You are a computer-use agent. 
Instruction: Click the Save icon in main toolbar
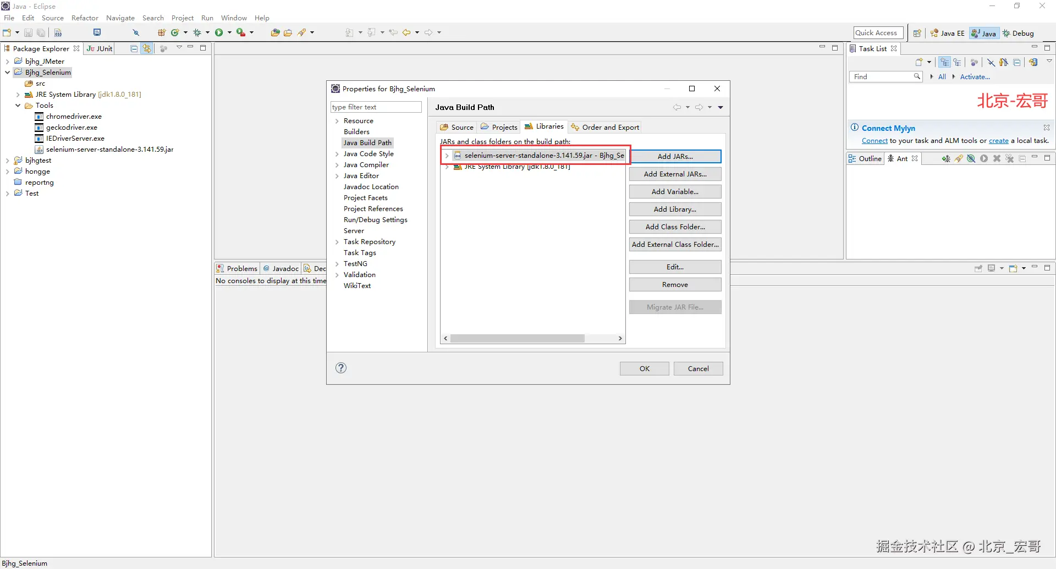(x=28, y=33)
